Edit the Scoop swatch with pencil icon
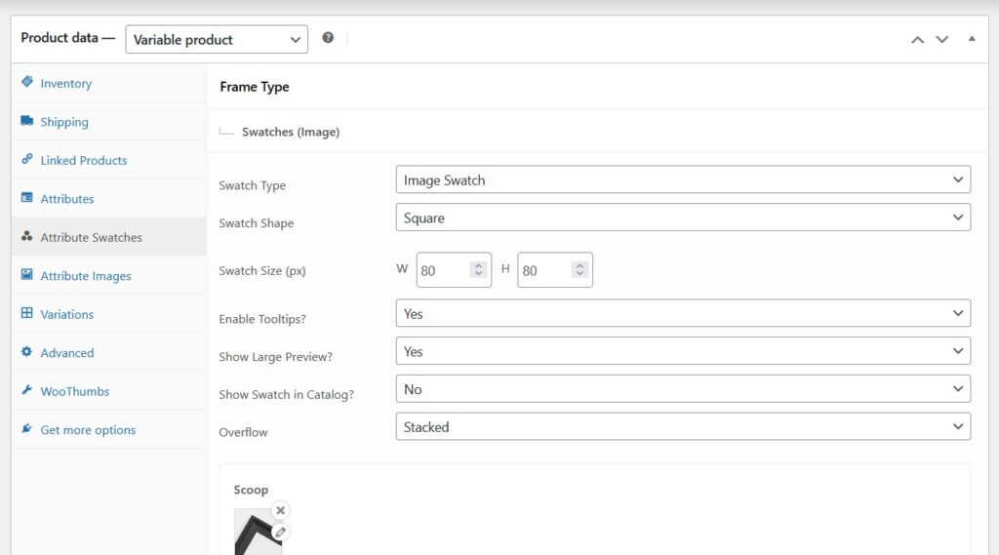Viewport: 999px width, 555px height. 280,532
